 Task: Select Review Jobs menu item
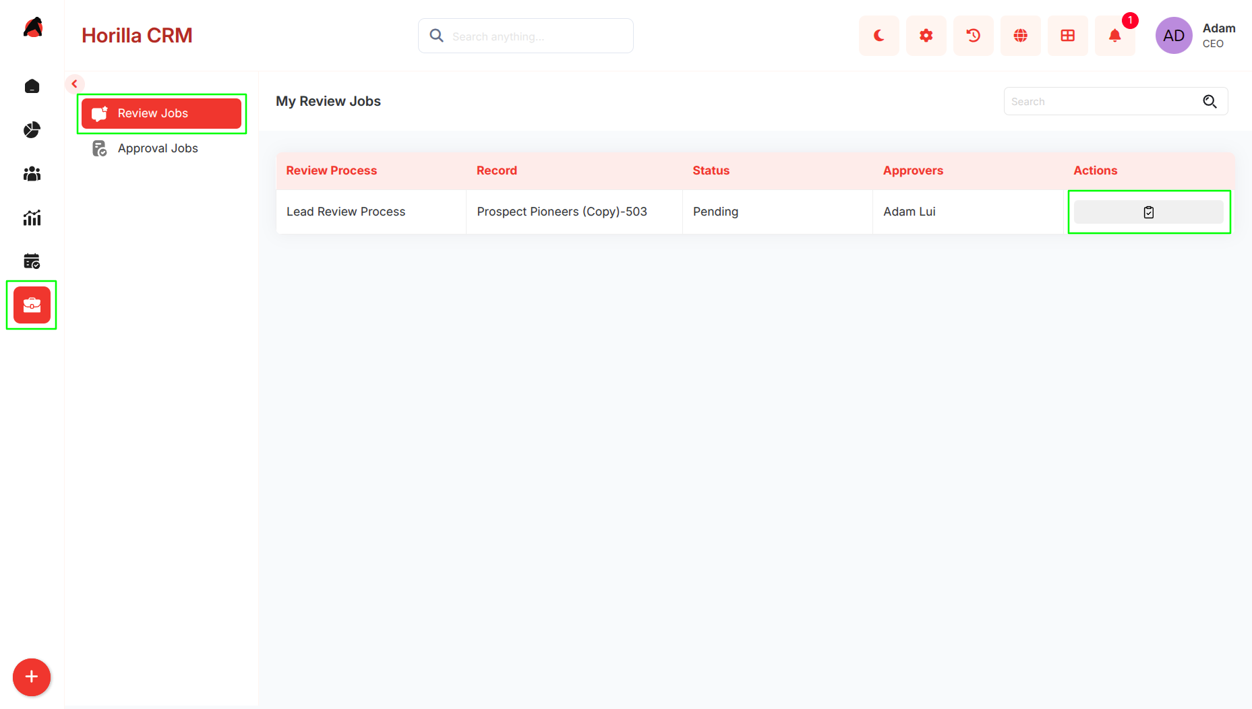[x=161, y=113]
